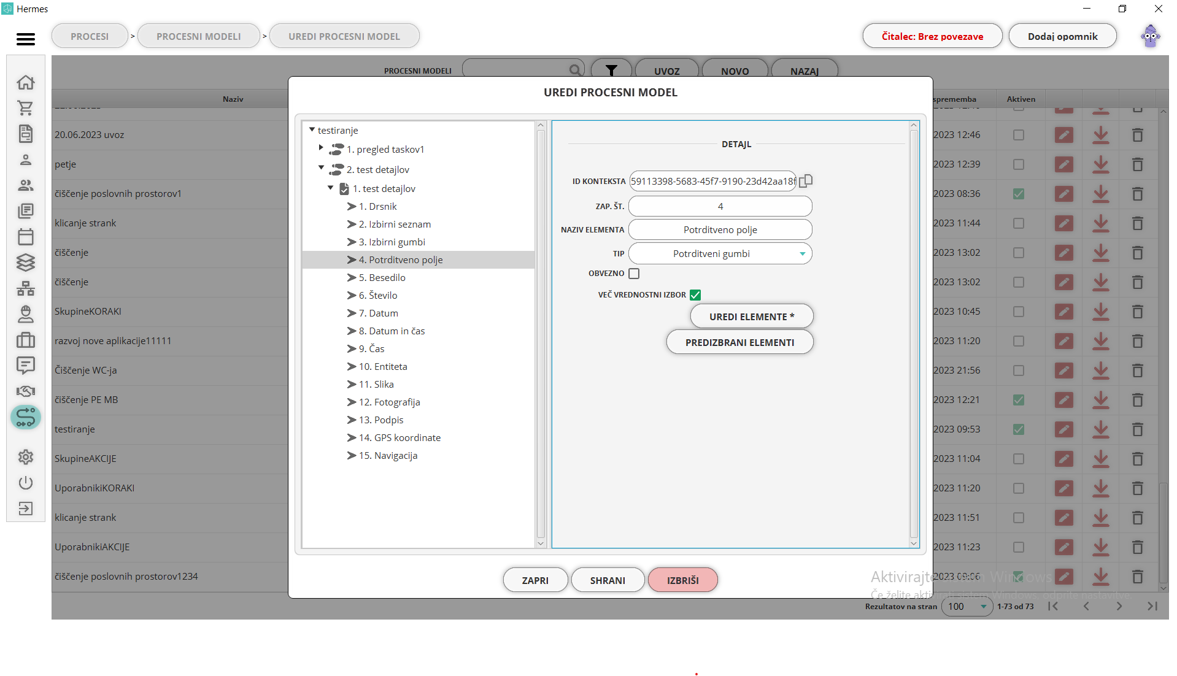Jump to last results page
Screen dimensions: 1177x676
tap(1152, 606)
